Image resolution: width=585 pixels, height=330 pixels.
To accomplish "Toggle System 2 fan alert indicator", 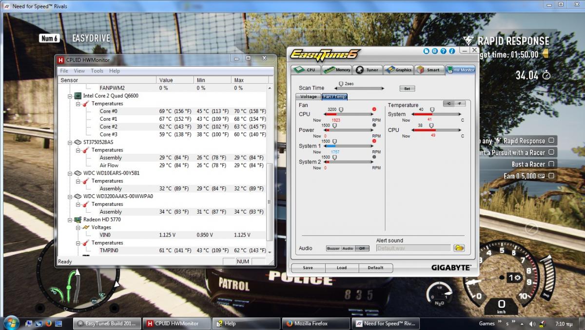I will point(374,157).
